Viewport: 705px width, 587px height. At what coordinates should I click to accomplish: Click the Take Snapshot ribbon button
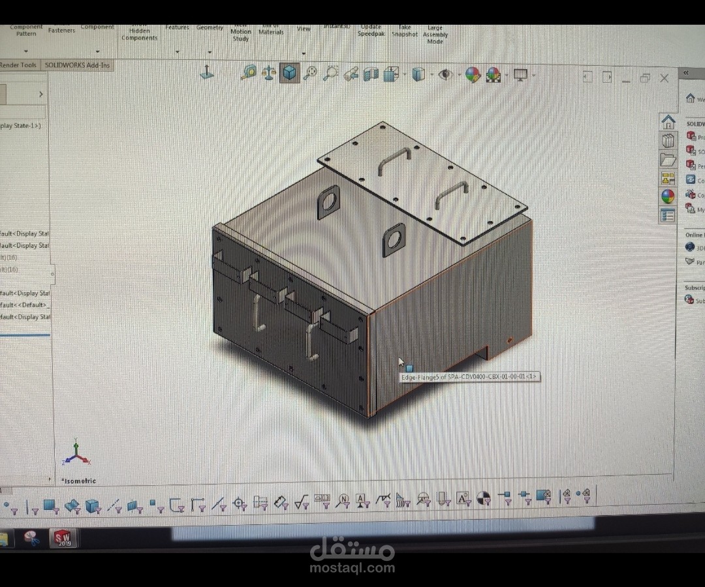(405, 31)
